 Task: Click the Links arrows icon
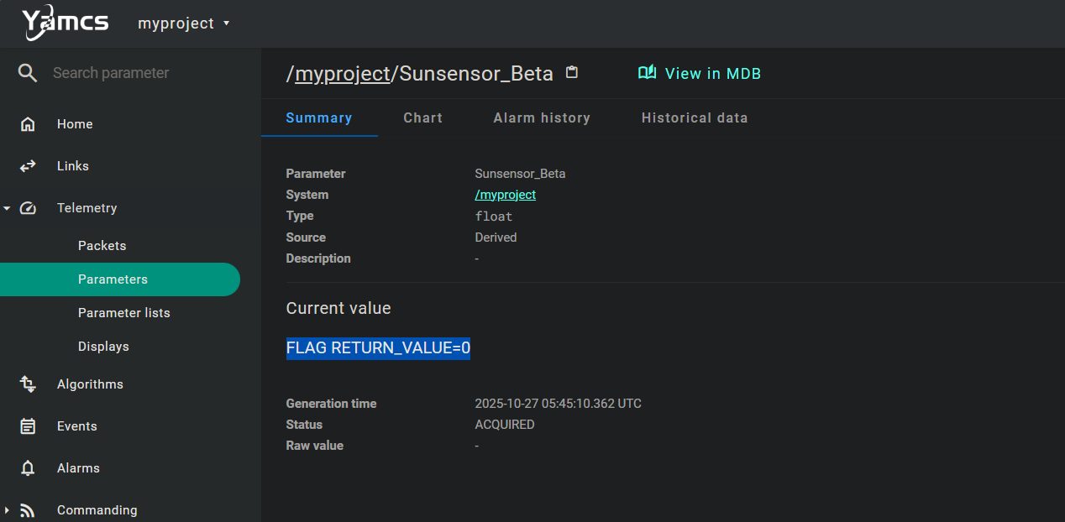pyautogui.click(x=28, y=166)
